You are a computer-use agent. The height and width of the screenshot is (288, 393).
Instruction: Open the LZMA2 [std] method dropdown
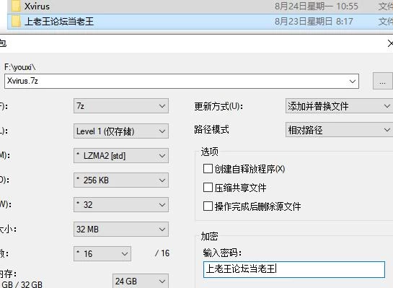[x=121, y=155]
